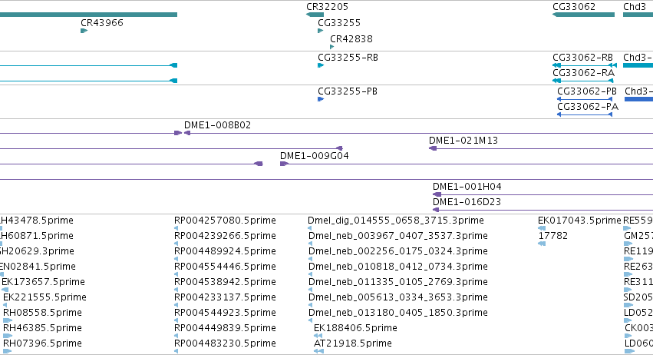The image size is (653, 355).
Task: Click the DME1-009G04 clone start arrow
Action: [284, 164]
